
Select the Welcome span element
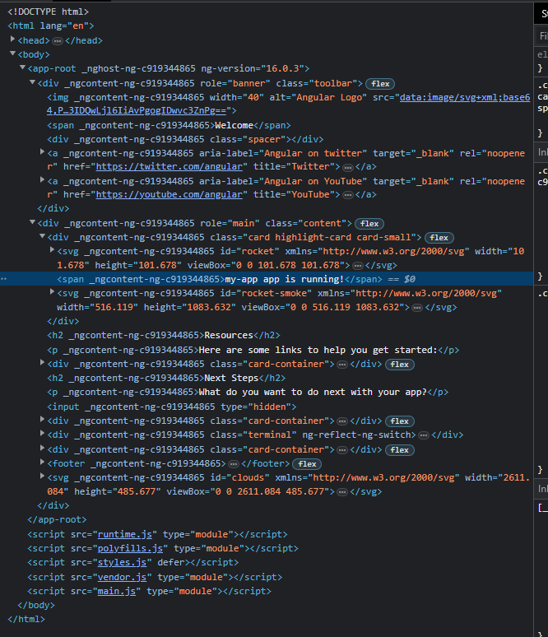point(169,126)
